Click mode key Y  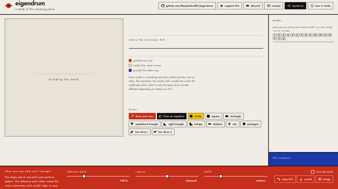[x=279, y=39]
